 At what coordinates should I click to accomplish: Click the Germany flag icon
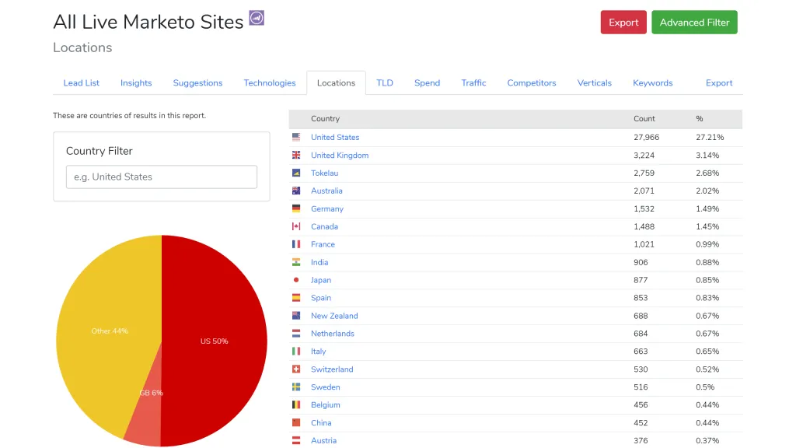click(296, 208)
